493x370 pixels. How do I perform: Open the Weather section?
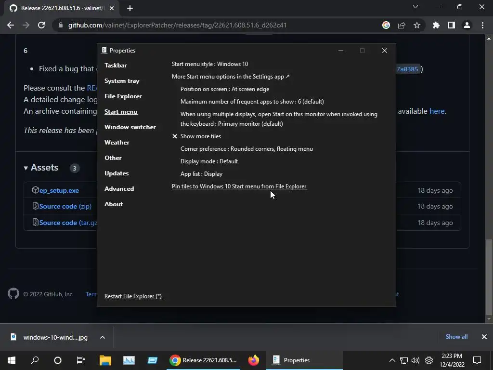[117, 143]
